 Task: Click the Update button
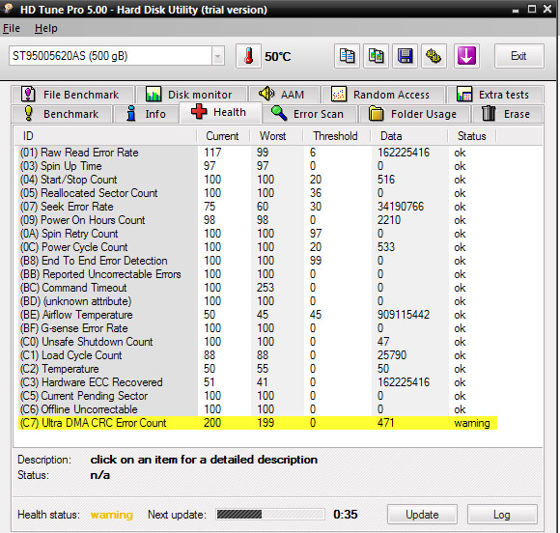click(x=422, y=515)
